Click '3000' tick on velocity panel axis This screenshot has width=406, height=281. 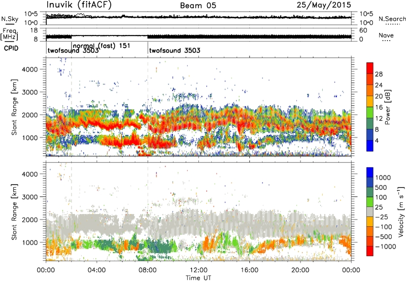pos(29,197)
